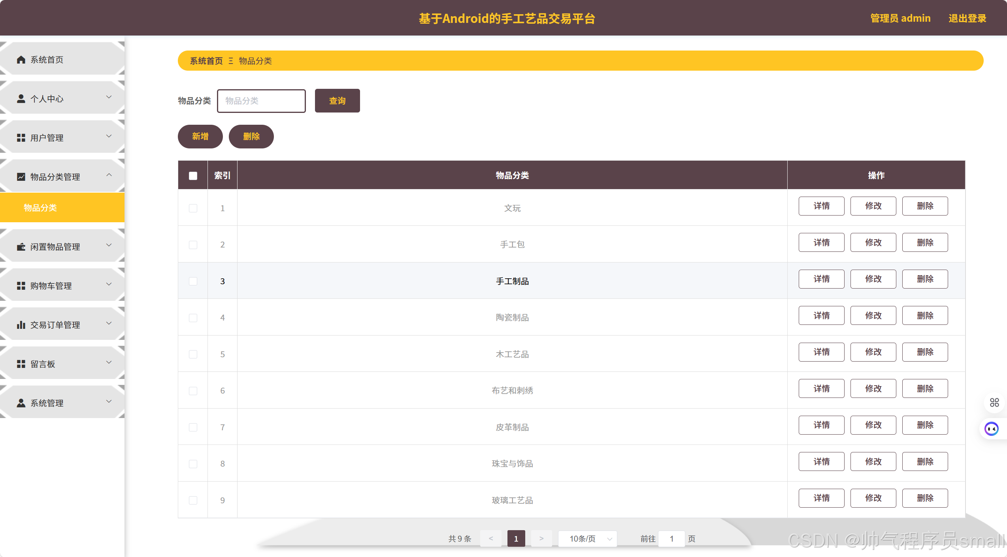1007x557 pixels.
Task: Click the chart icon beside 物品分类管理
Action: point(21,177)
